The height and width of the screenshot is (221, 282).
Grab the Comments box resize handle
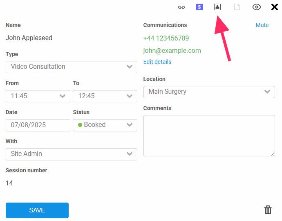[x=273, y=154]
